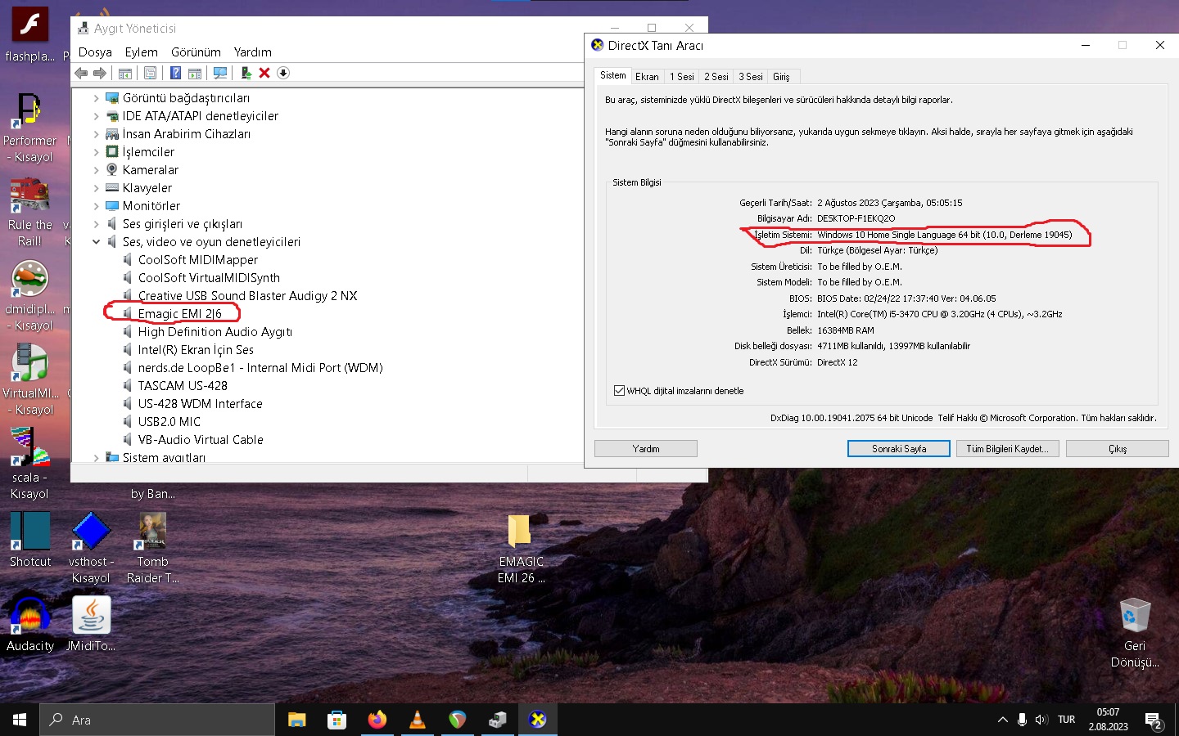1179x736 pixels.
Task: Open the Giriş tab
Action: point(782,75)
